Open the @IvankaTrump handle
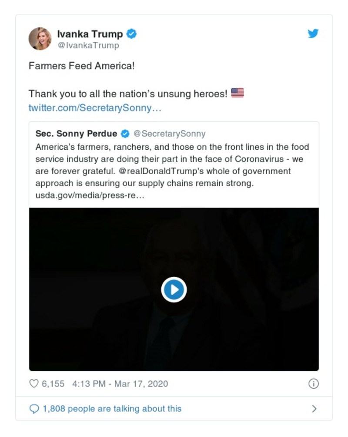The height and width of the screenshot is (437, 348). click(x=88, y=45)
